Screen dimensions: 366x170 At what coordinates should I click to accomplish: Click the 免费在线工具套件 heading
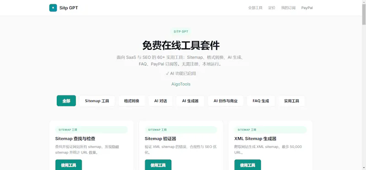[181, 45]
